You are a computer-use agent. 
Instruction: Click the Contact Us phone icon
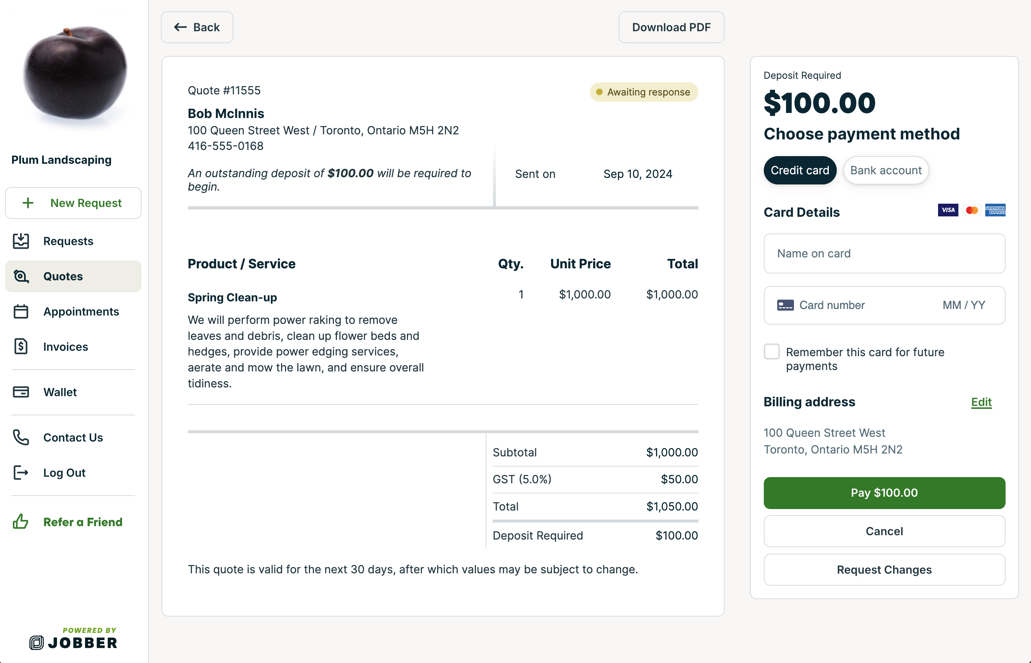point(21,438)
